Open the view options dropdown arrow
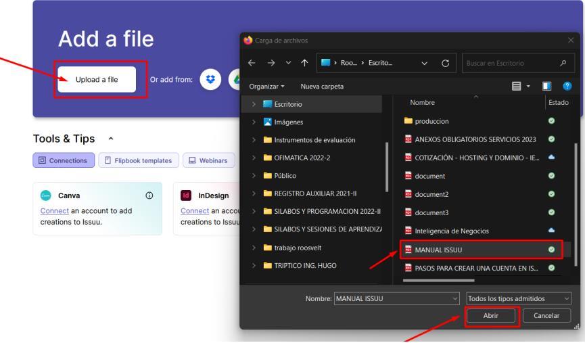This screenshot has height=343, width=585. (x=528, y=86)
